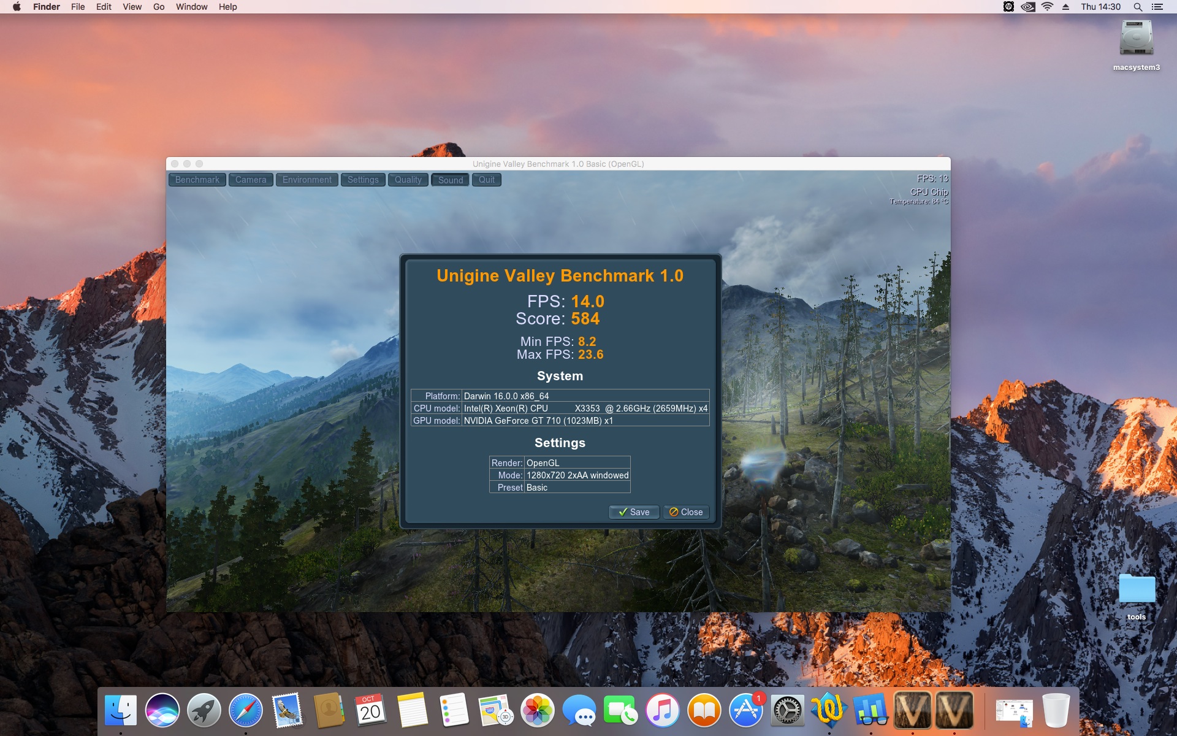This screenshot has width=1177, height=736.
Task: Click the Save button in results dialog
Action: pyautogui.click(x=634, y=512)
